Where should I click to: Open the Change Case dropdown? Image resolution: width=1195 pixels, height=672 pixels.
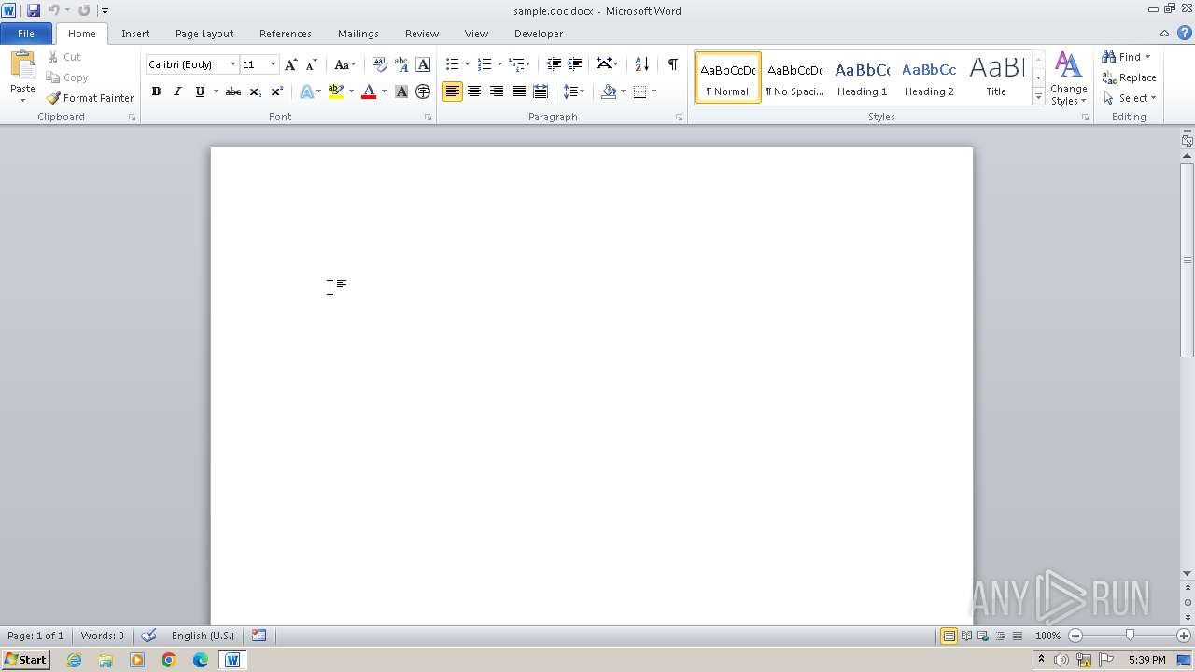[x=344, y=64]
